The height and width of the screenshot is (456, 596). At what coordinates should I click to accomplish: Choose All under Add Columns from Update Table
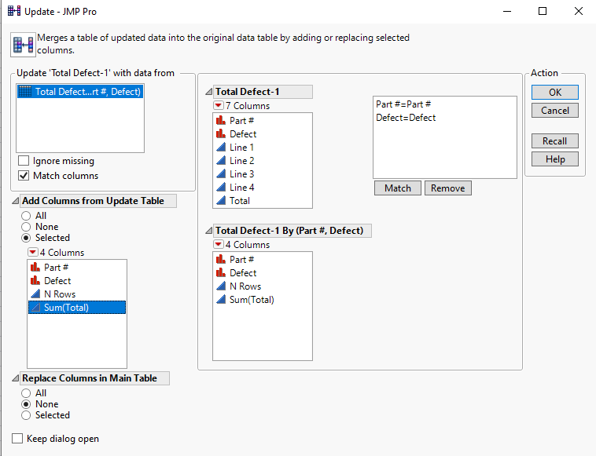tap(27, 215)
